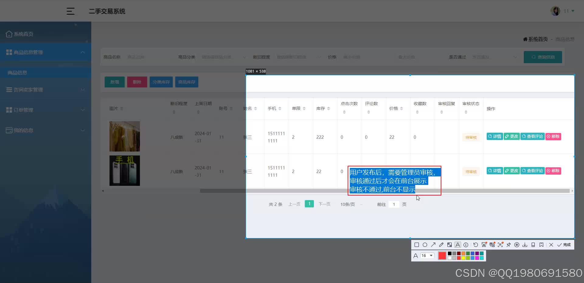
Task: Click the 删除 button
Action: (x=137, y=82)
